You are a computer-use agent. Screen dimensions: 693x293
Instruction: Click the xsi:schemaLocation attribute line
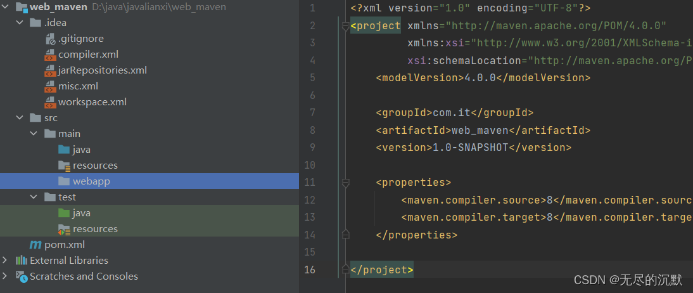(550, 61)
